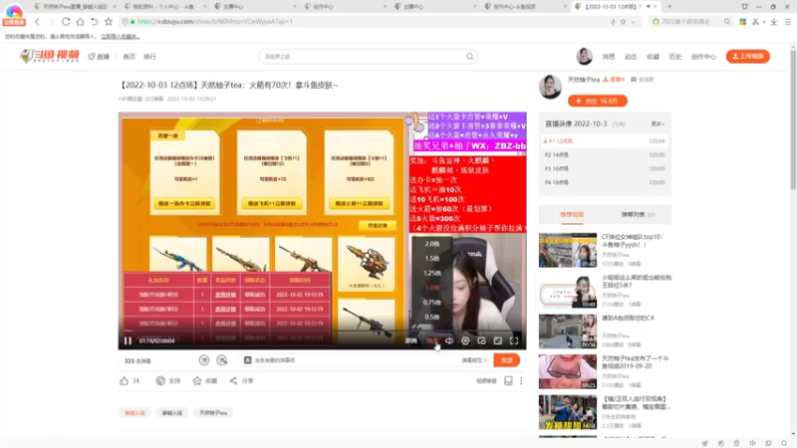
Task: Open the creator center header link
Action: tap(703, 57)
